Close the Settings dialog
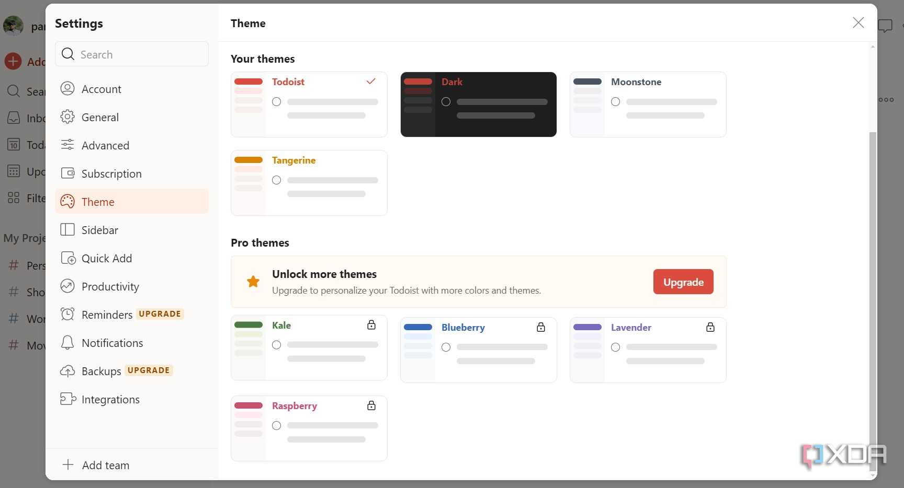The width and height of the screenshot is (904, 488). (858, 22)
